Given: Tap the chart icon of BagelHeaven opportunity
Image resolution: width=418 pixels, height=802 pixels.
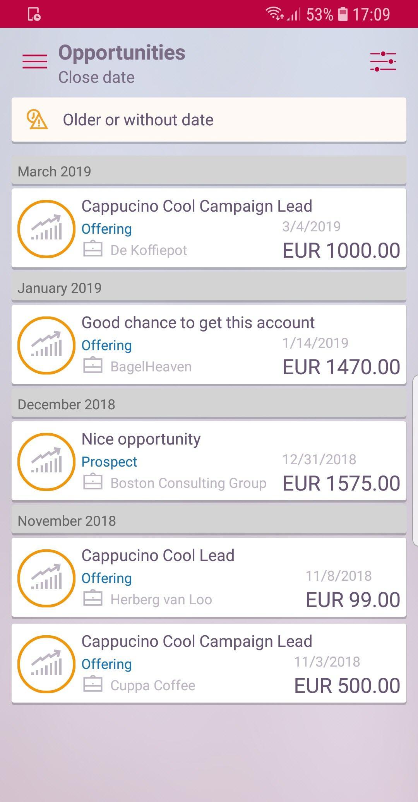Looking at the screenshot, I should [x=46, y=345].
